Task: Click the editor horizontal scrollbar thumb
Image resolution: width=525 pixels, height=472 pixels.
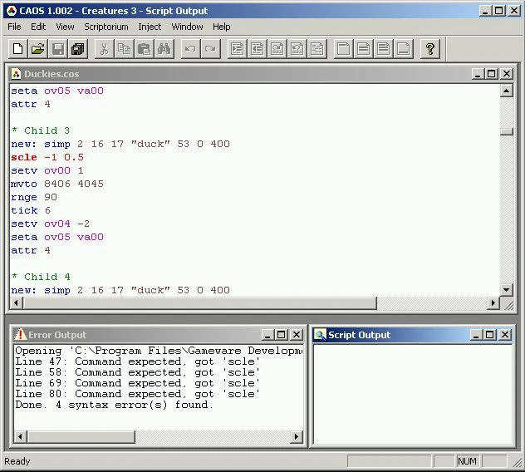Action: point(200,303)
